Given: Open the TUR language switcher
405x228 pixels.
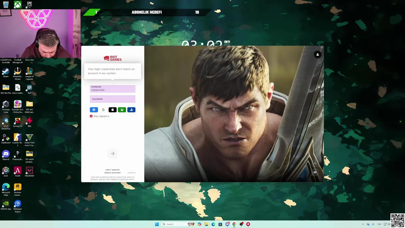Looking at the screenshot, I should pyautogui.click(x=379, y=224).
